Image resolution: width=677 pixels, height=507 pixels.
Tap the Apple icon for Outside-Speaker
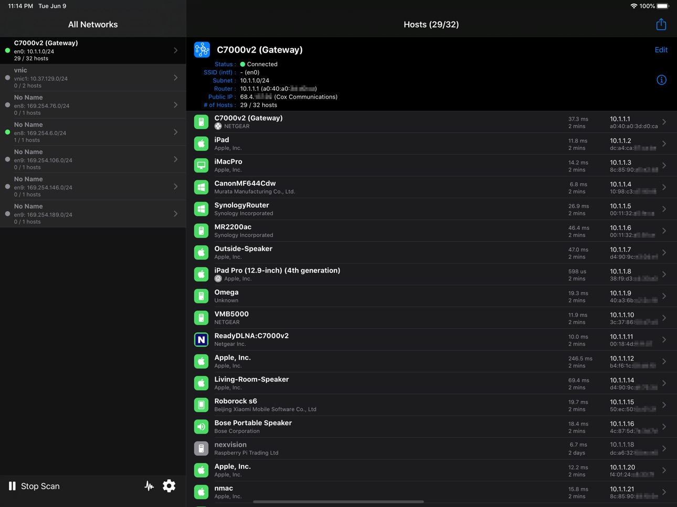tap(201, 252)
